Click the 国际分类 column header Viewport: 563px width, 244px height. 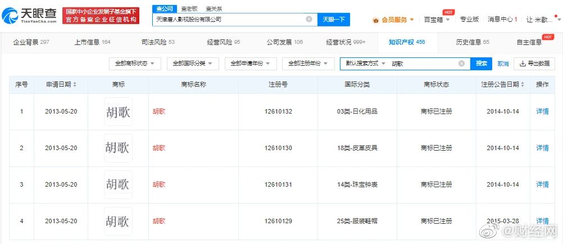tap(357, 85)
